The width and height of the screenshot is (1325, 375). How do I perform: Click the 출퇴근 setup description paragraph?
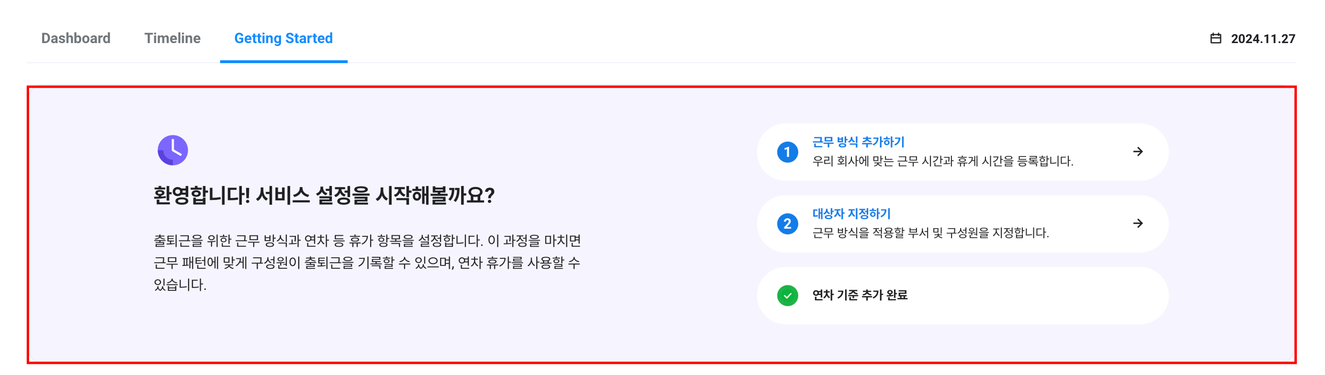(367, 263)
